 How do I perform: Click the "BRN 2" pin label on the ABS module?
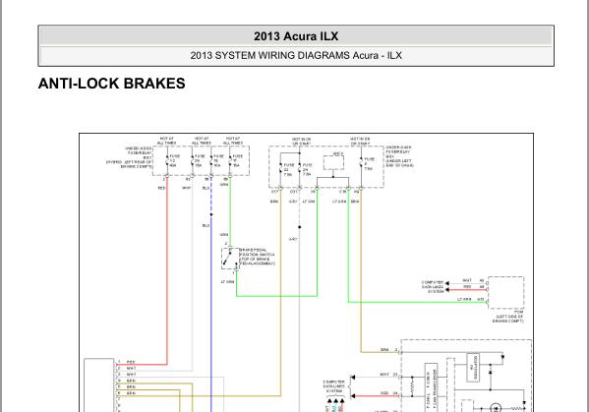click(x=388, y=350)
